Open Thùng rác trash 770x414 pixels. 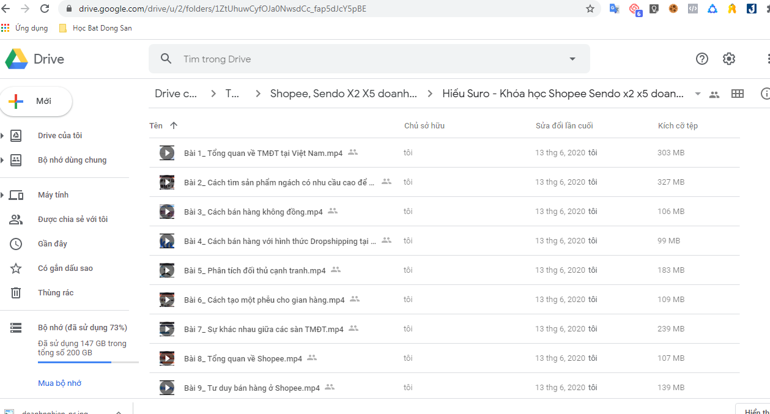pyautogui.click(x=56, y=293)
